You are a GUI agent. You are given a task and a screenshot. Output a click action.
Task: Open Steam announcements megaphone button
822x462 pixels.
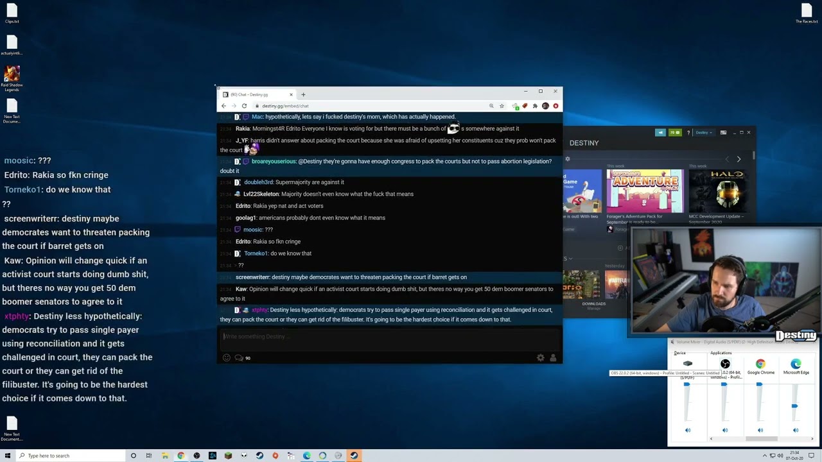click(x=660, y=133)
